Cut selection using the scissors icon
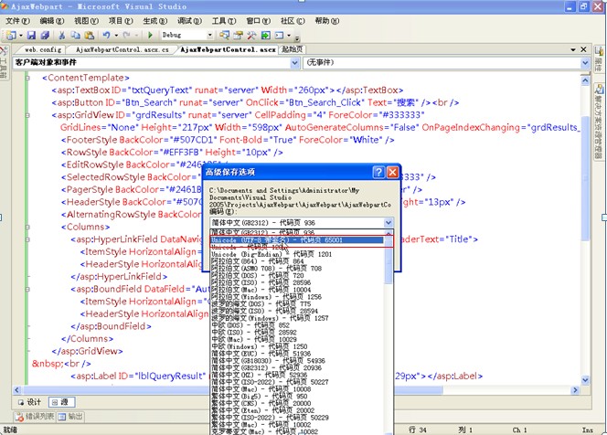 click(61, 36)
